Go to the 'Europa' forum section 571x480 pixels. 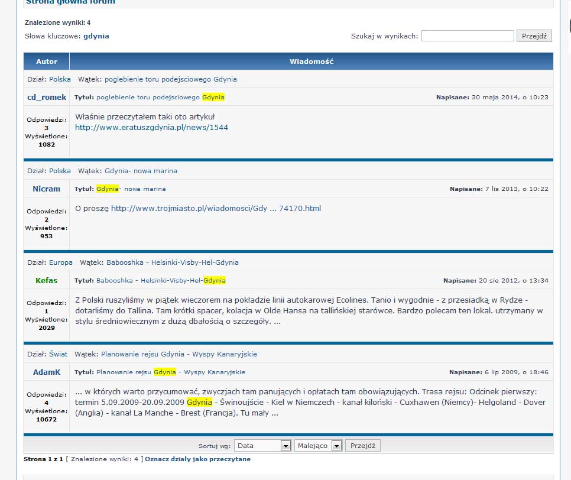61,262
